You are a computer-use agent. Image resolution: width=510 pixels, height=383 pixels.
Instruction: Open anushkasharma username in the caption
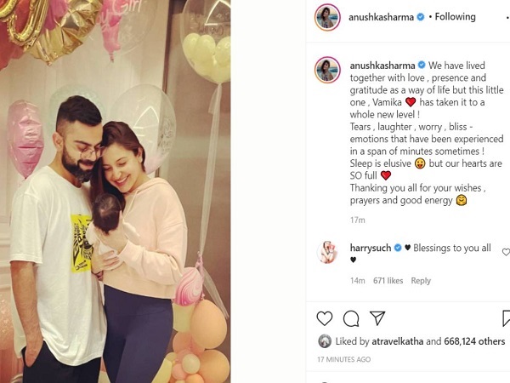(382, 66)
